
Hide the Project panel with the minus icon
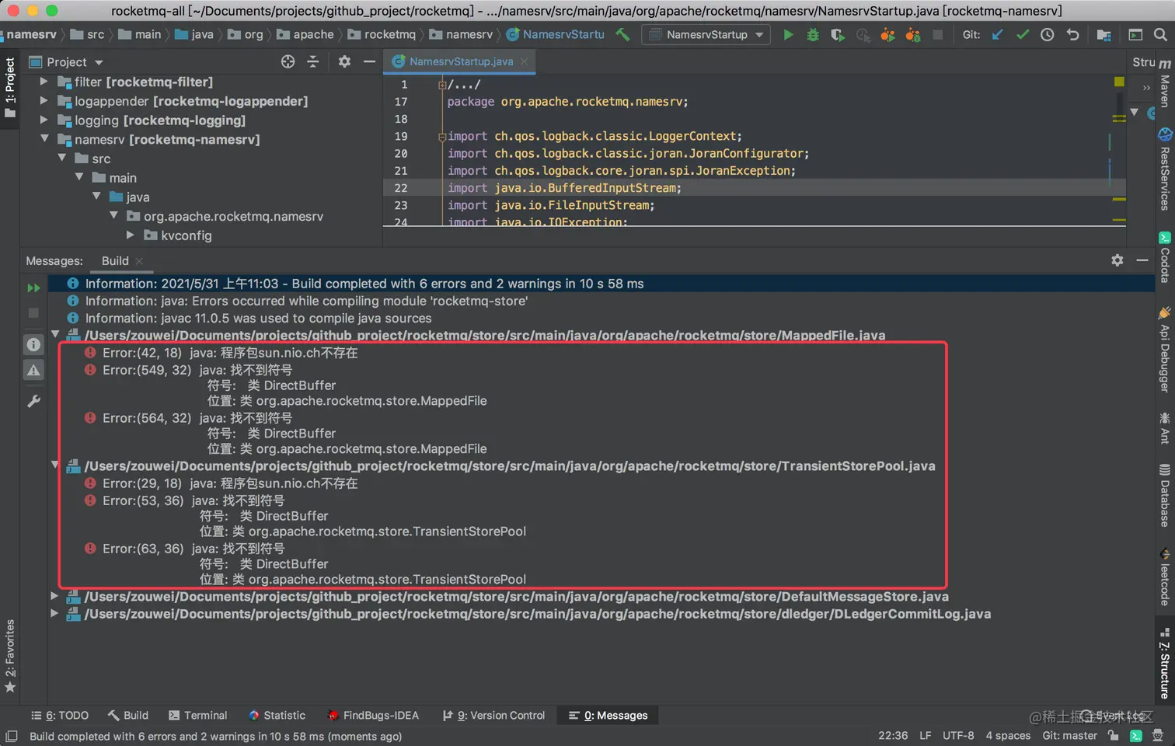coord(369,61)
